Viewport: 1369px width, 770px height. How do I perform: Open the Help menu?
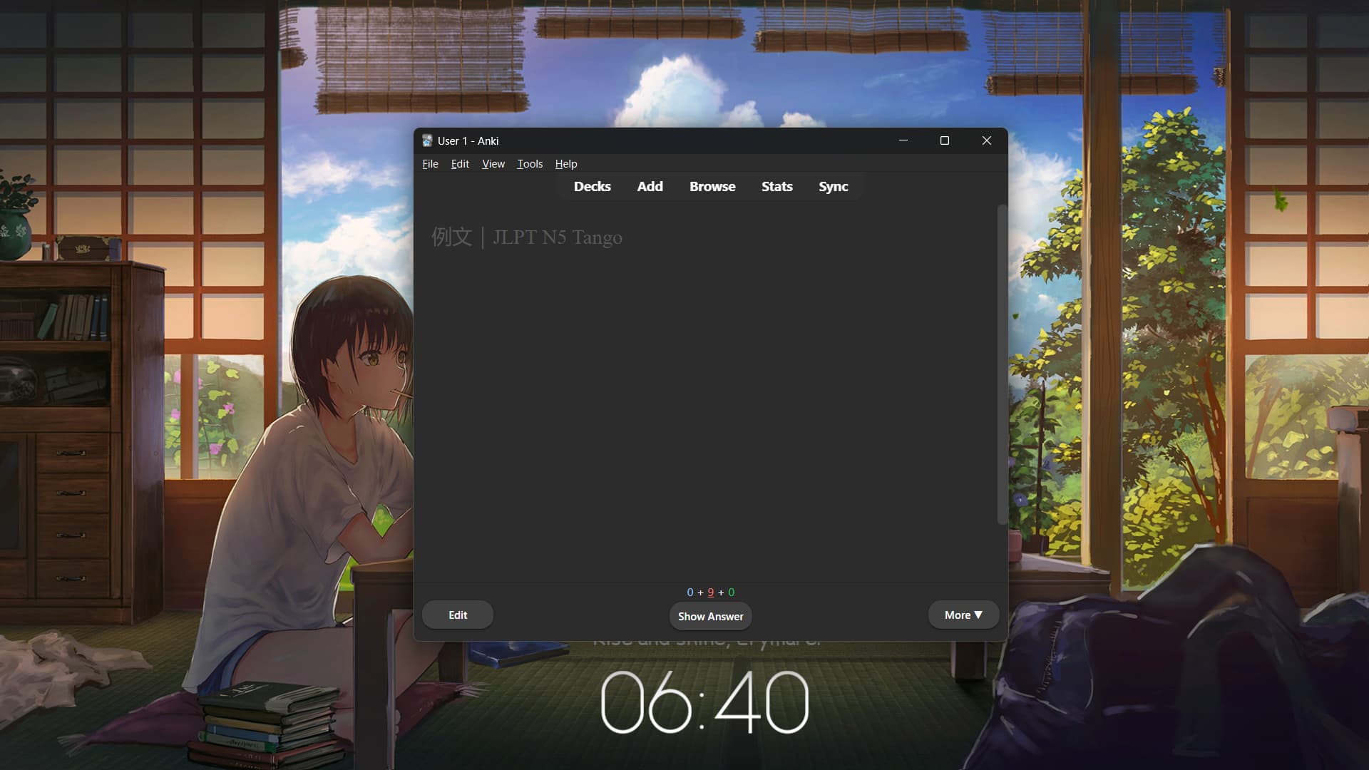pos(566,164)
